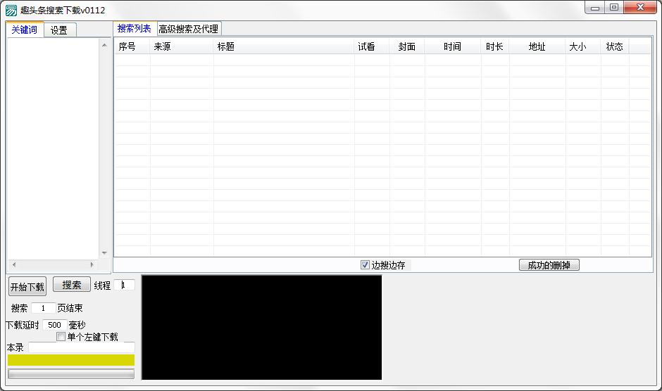662x391 pixels.
Task: Maximize the 趣头条搜索下载 window
Action: (614, 8)
